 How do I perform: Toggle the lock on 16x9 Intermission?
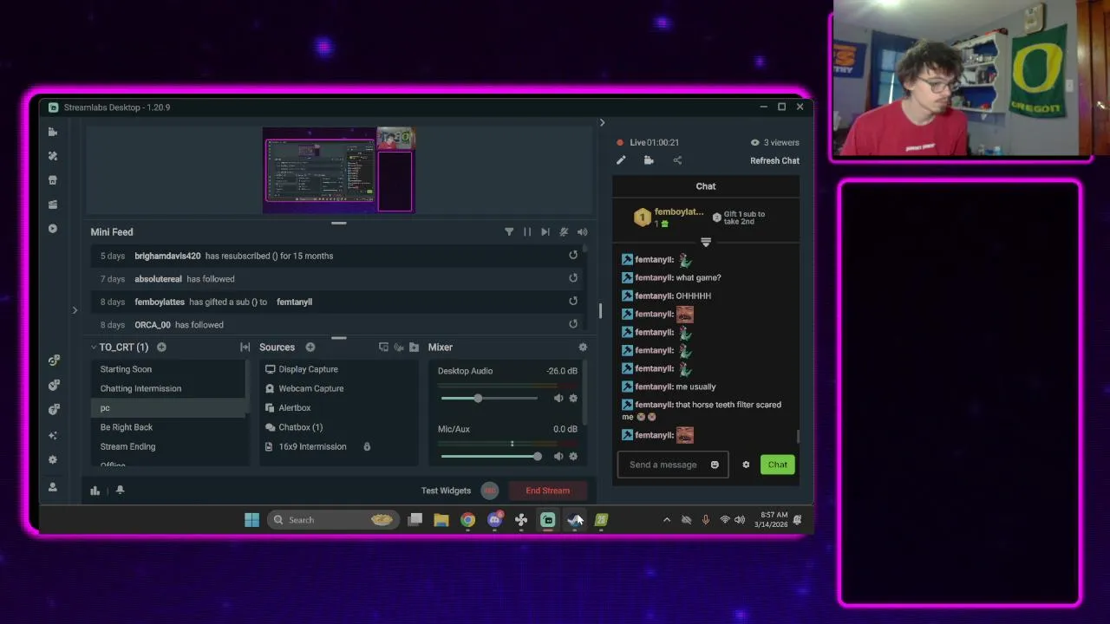[x=367, y=446]
